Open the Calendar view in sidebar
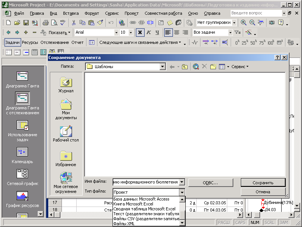302x227 pixels. (x=22, y=155)
